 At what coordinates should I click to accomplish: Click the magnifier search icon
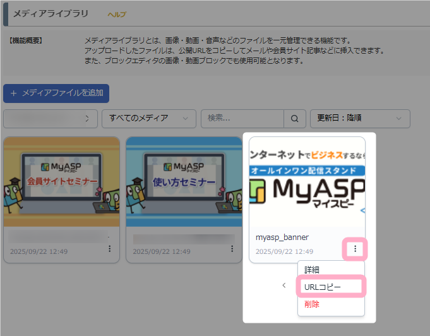coord(294,118)
